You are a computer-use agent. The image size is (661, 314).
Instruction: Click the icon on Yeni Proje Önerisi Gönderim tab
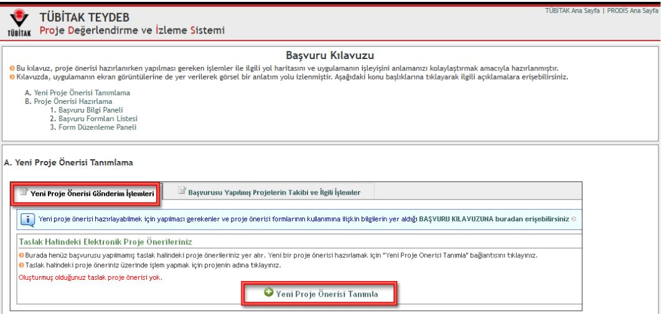[x=24, y=192]
